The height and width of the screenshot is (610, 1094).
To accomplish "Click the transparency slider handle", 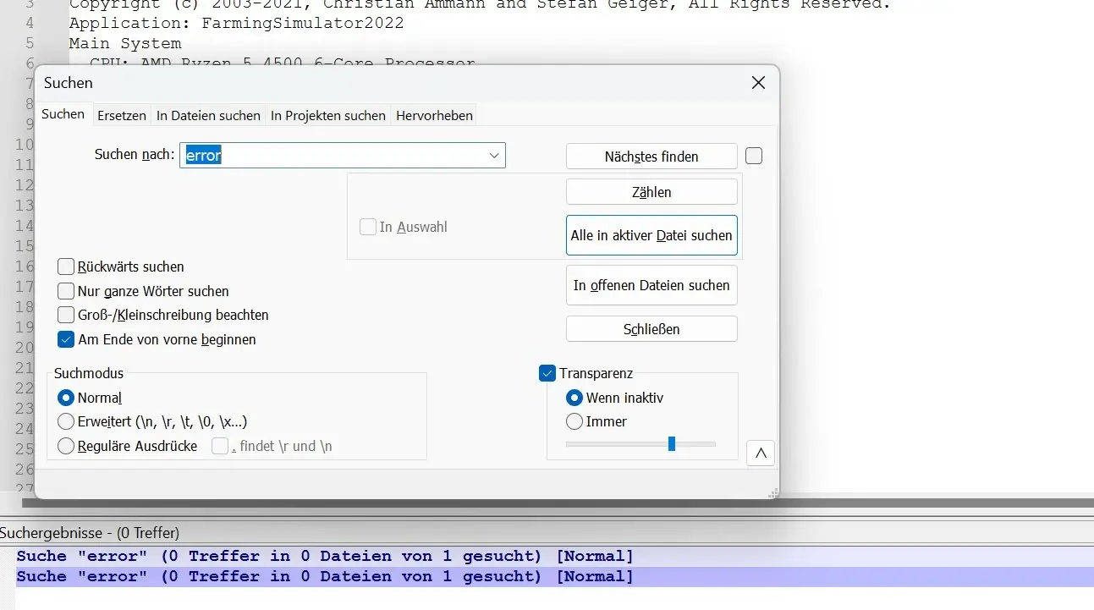I will (x=672, y=443).
